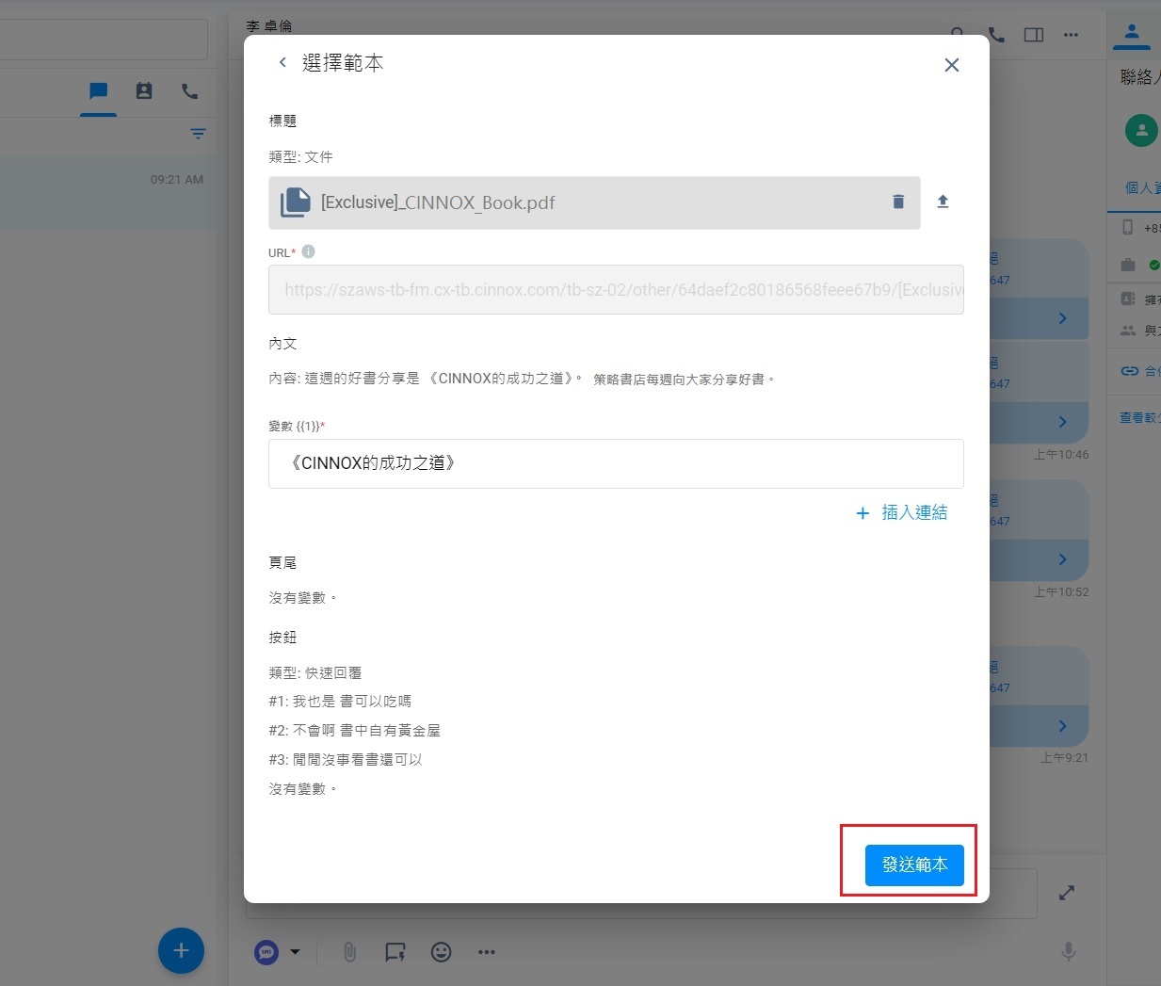The width and height of the screenshot is (1161, 986).
Task: Upload a new file with the arrow icon
Action: click(943, 202)
